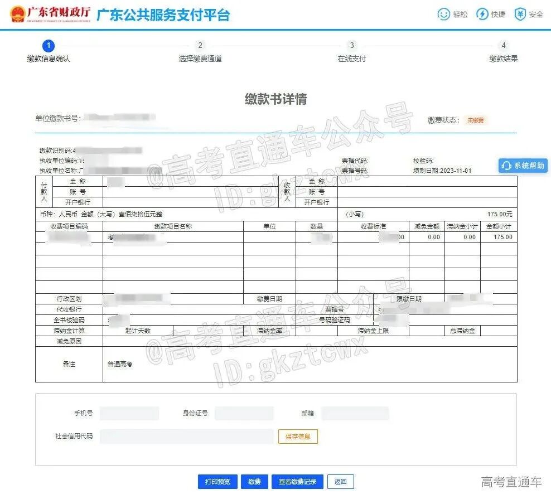Click the 快捷 lightning bolt icon
The width and height of the screenshot is (551, 504).
tap(481, 14)
